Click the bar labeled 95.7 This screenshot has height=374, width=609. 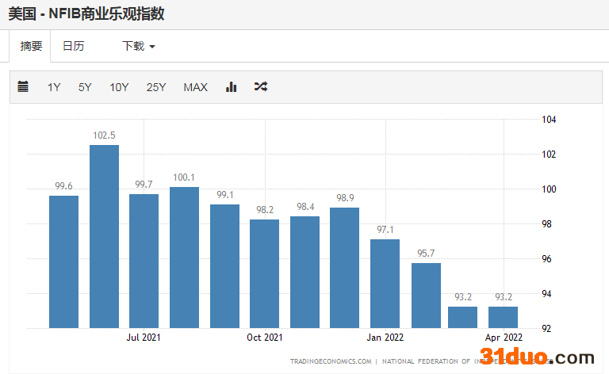[426, 296]
